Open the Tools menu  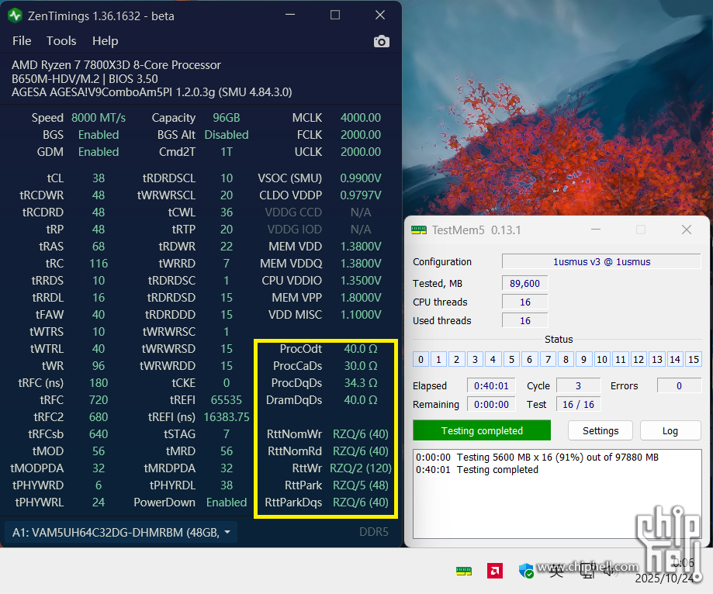(x=61, y=41)
